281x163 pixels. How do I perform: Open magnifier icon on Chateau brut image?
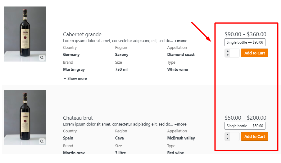(42, 141)
